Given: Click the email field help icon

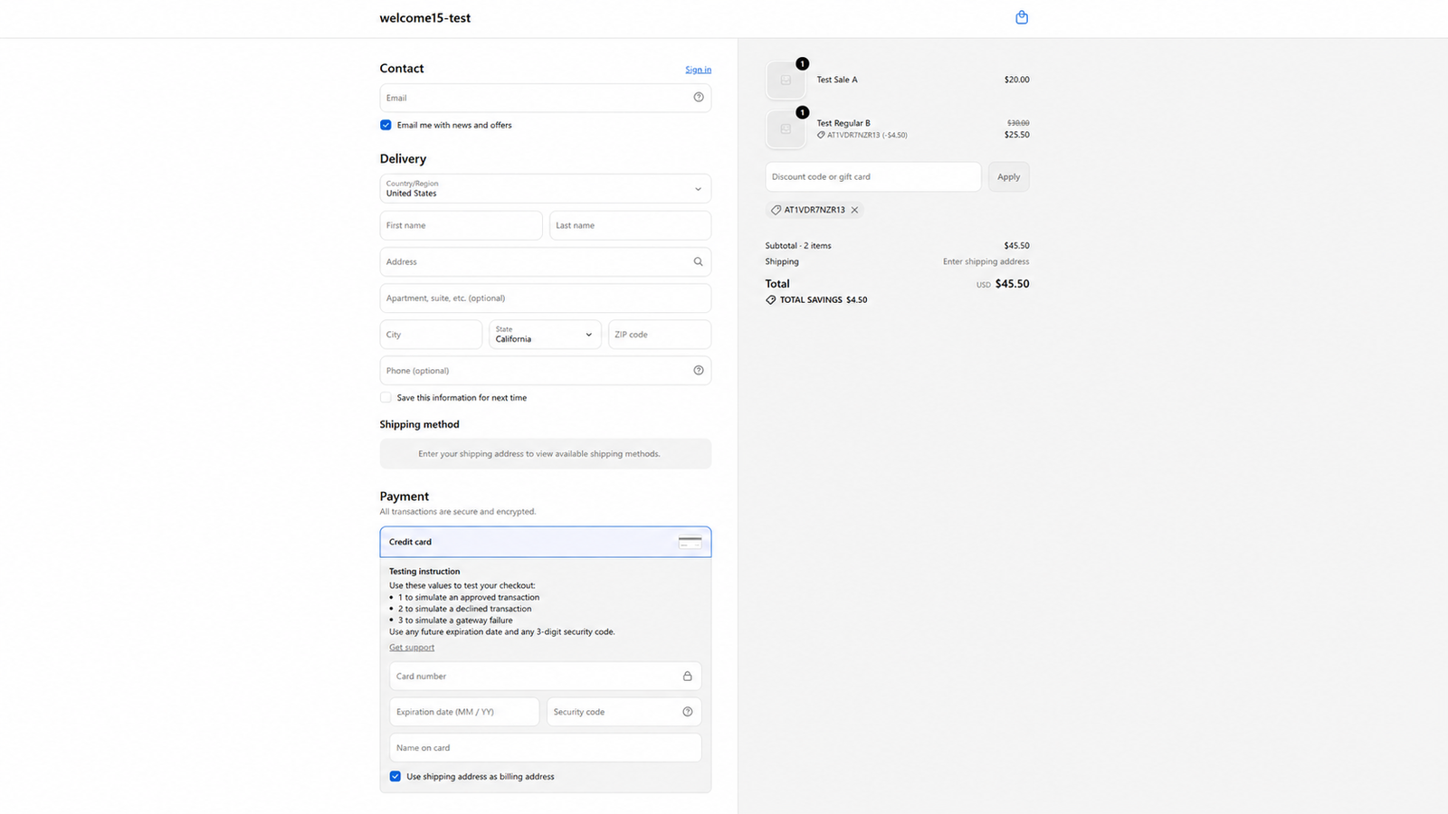Looking at the screenshot, I should click(x=699, y=98).
